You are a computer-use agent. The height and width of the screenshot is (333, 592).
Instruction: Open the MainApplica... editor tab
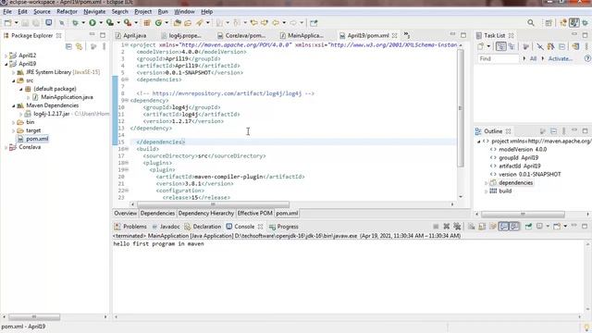pyautogui.click(x=302, y=35)
